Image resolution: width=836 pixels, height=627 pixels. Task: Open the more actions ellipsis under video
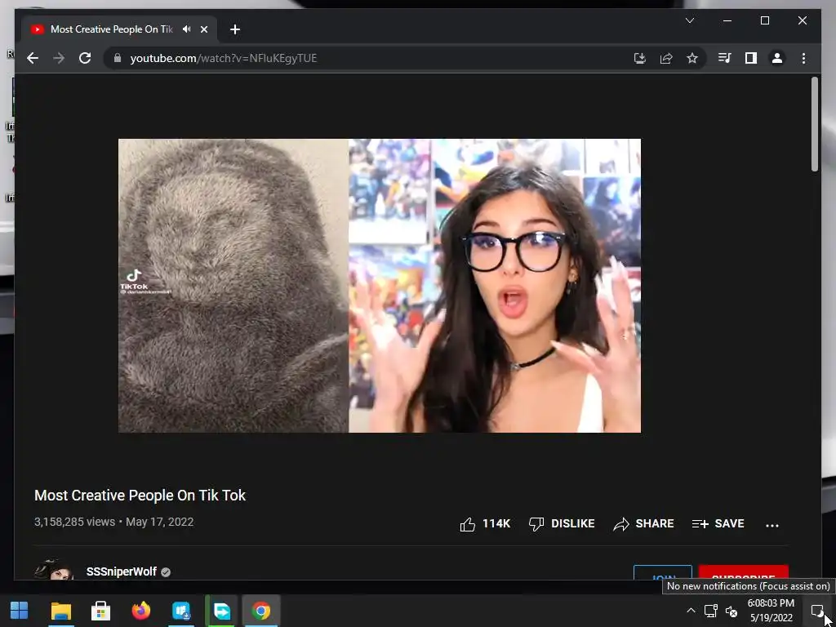[772, 525]
